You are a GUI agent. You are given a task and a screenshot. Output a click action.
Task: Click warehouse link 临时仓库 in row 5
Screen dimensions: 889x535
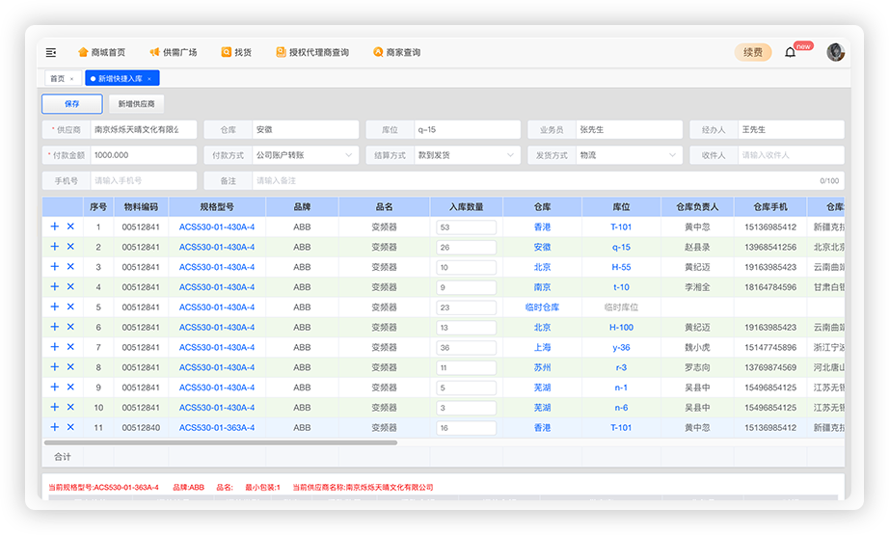pos(542,308)
